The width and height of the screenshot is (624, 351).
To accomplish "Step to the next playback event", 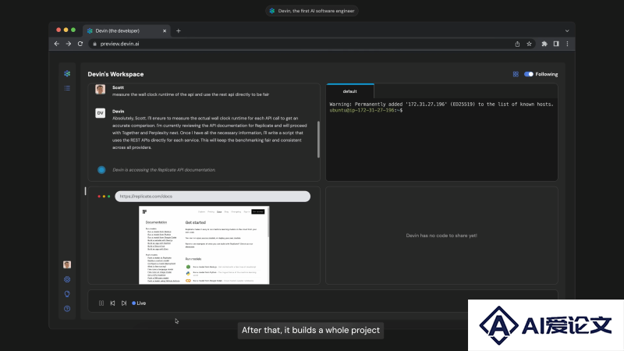I will [124, 303].
